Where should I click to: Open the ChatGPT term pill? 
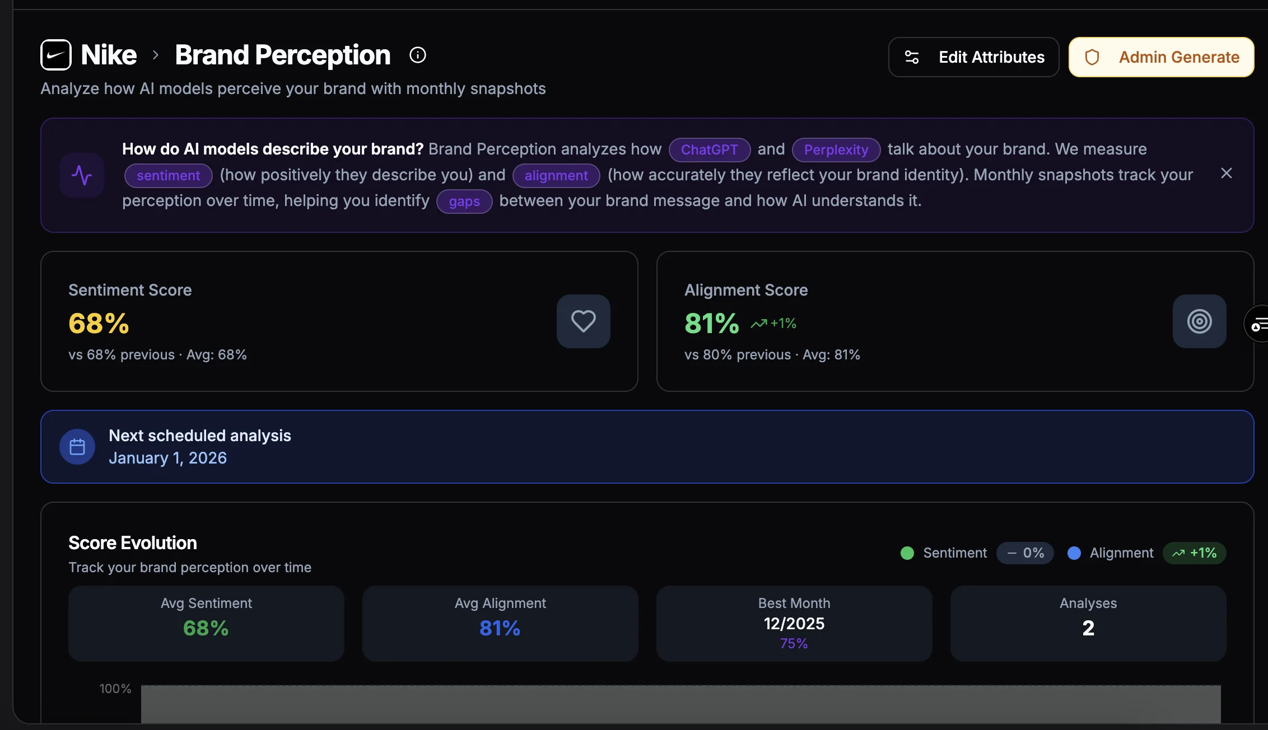tap(709, 149)
